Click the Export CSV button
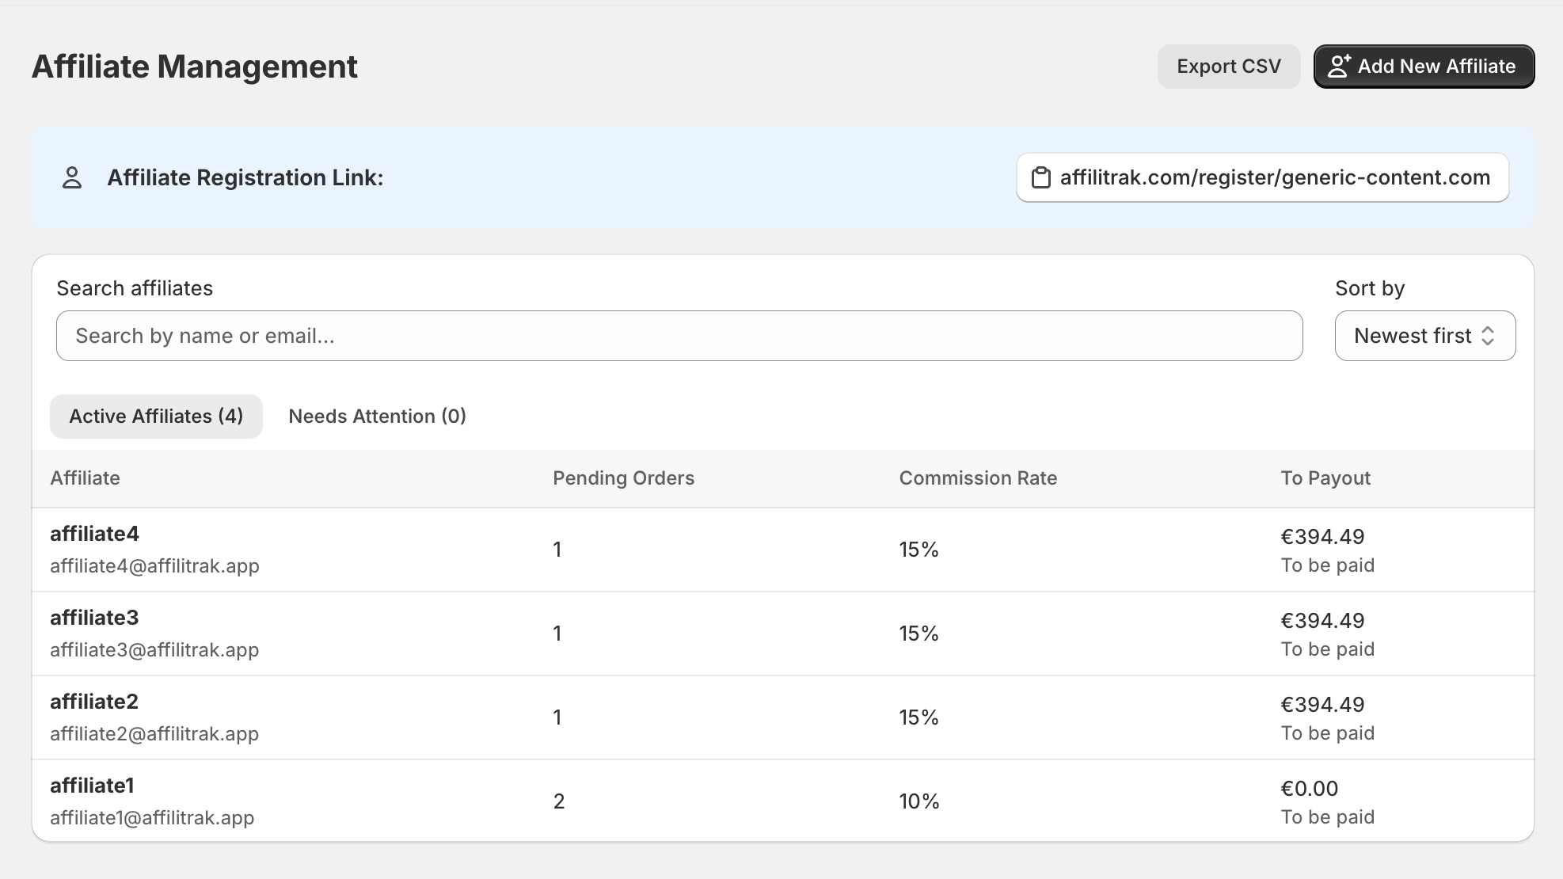1563x879 pixels. 1229,67
